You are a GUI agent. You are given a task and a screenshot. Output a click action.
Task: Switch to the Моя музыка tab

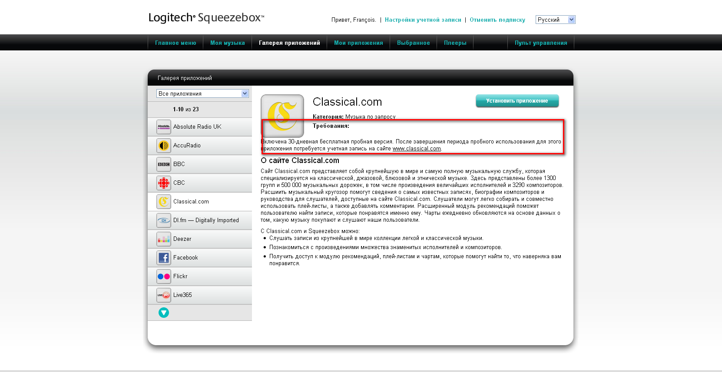[x=227, y=43]
